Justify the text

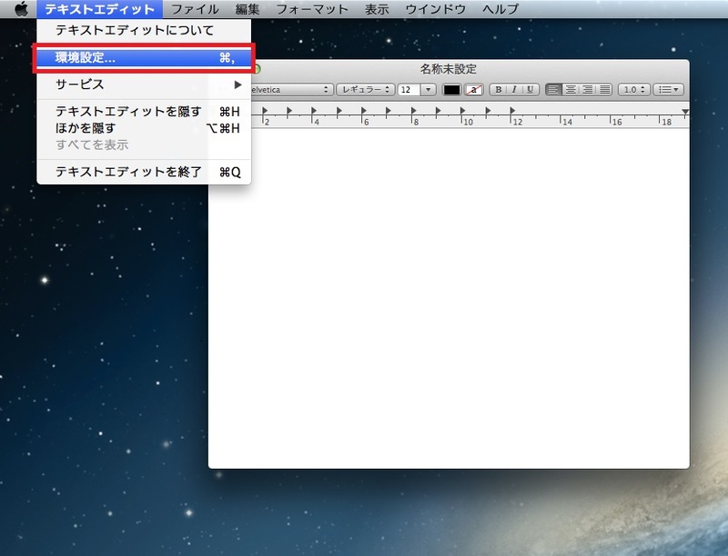click(605, 89)
